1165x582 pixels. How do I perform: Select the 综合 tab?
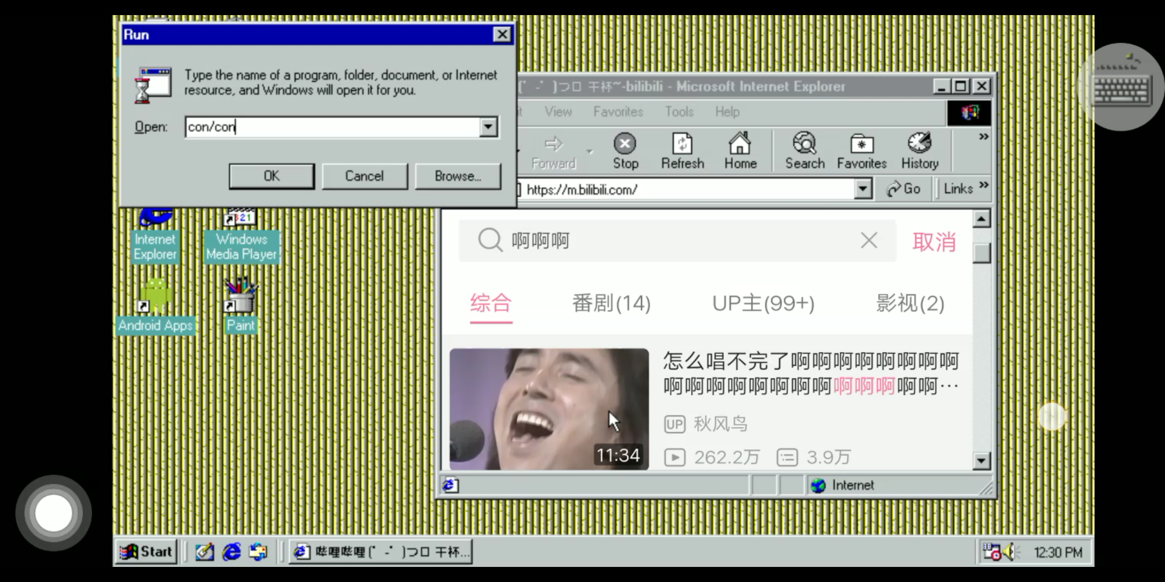click(491, 303)
